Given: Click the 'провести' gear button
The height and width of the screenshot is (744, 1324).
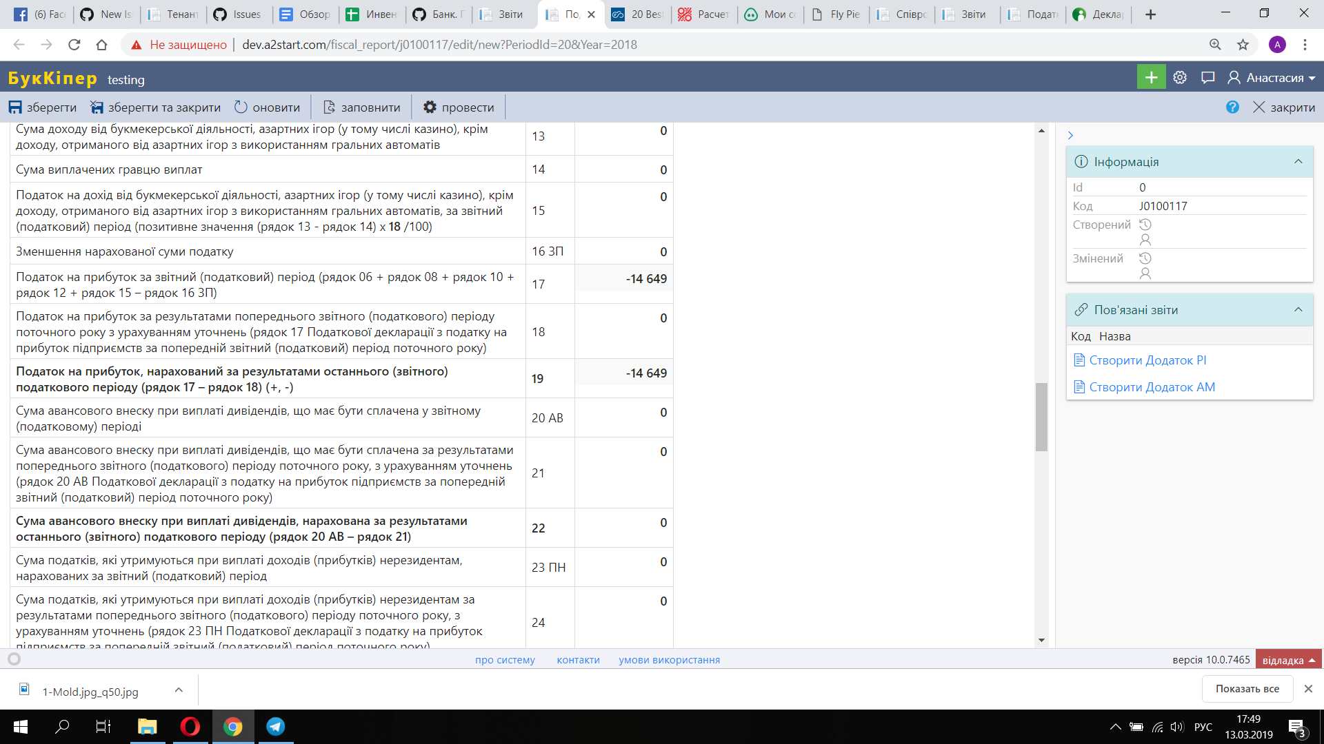Looking at the screenshot, I should (459, 107).
